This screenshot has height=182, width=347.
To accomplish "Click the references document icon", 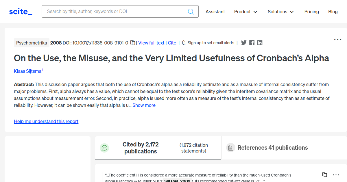I will [x=230, y=147].
